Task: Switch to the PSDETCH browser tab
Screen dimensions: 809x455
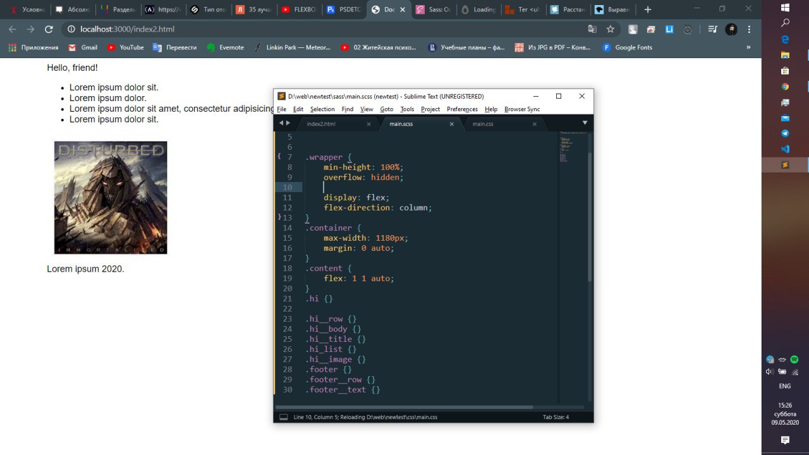Action: click(343, 9)
